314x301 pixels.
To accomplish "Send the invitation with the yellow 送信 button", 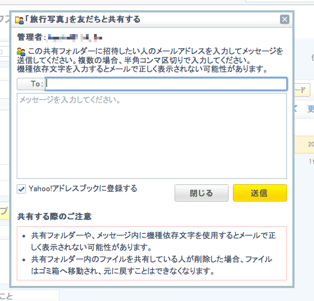I will coord(260,193).
